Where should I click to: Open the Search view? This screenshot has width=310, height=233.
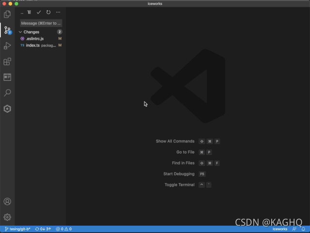[x=7, y=93]
